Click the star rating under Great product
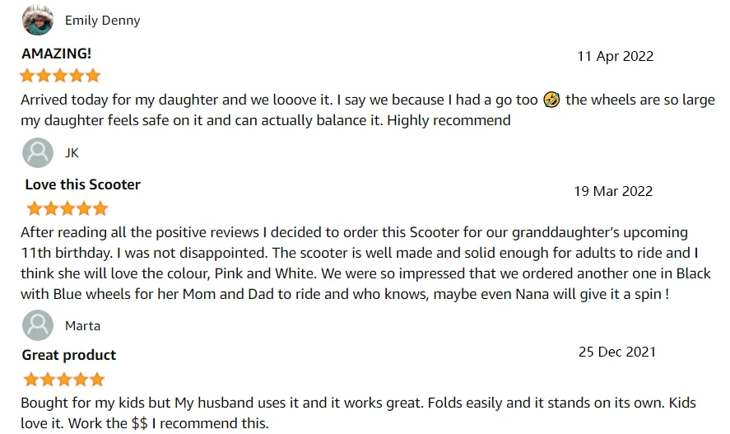730x434 pixels. tap(63, 380)
